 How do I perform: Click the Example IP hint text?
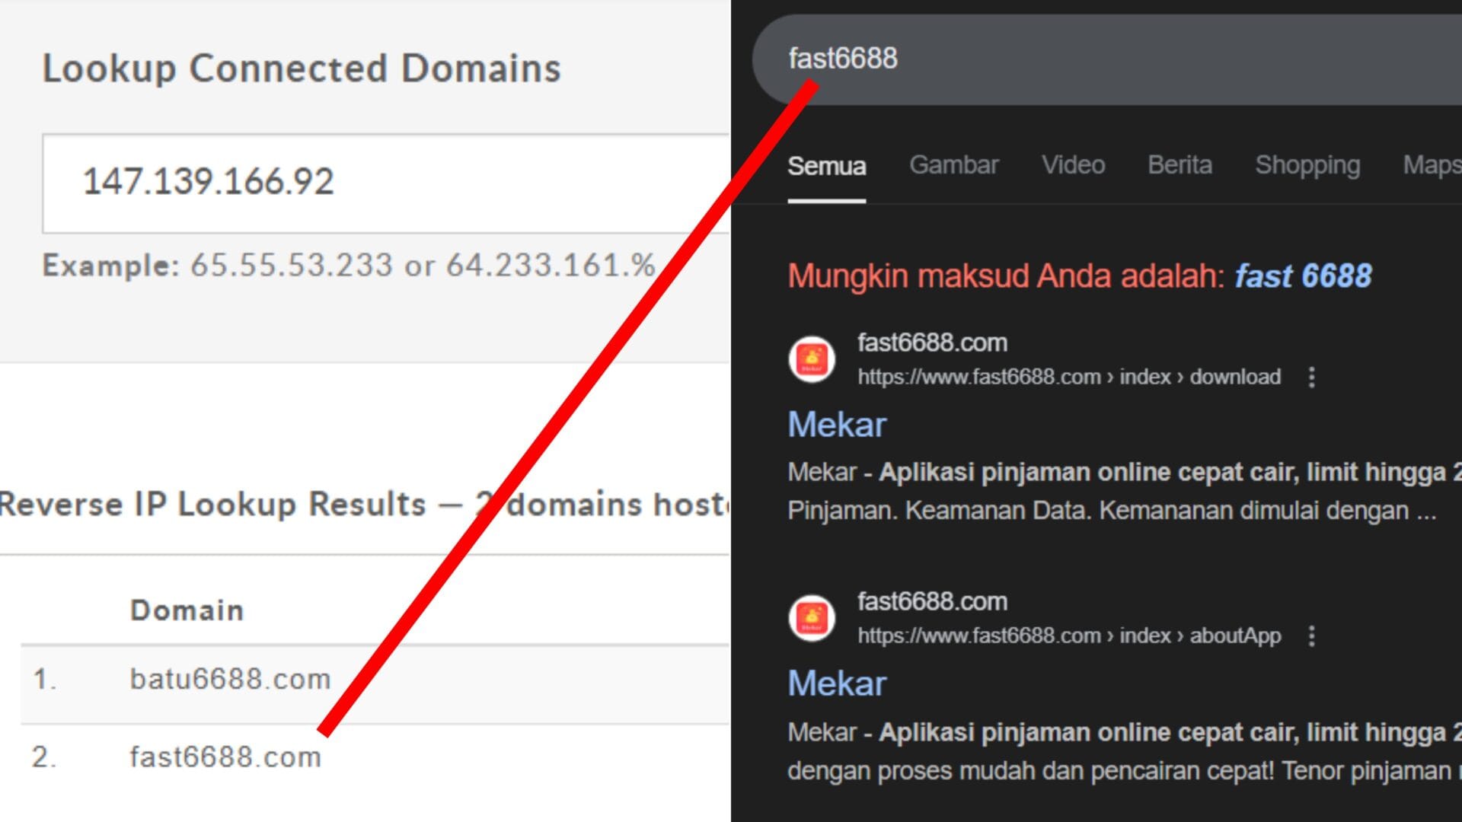tap(349, 266)
